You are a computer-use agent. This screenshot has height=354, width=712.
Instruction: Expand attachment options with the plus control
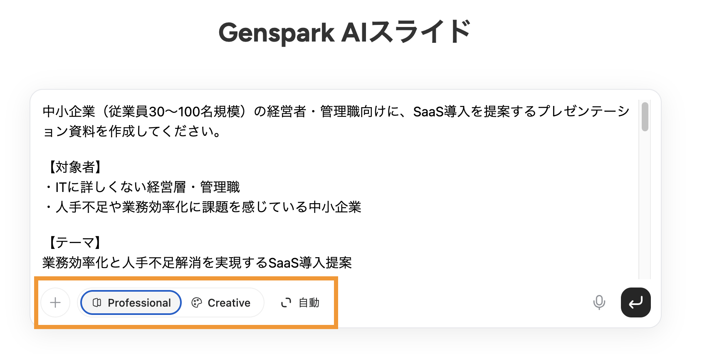click(55, 302)
